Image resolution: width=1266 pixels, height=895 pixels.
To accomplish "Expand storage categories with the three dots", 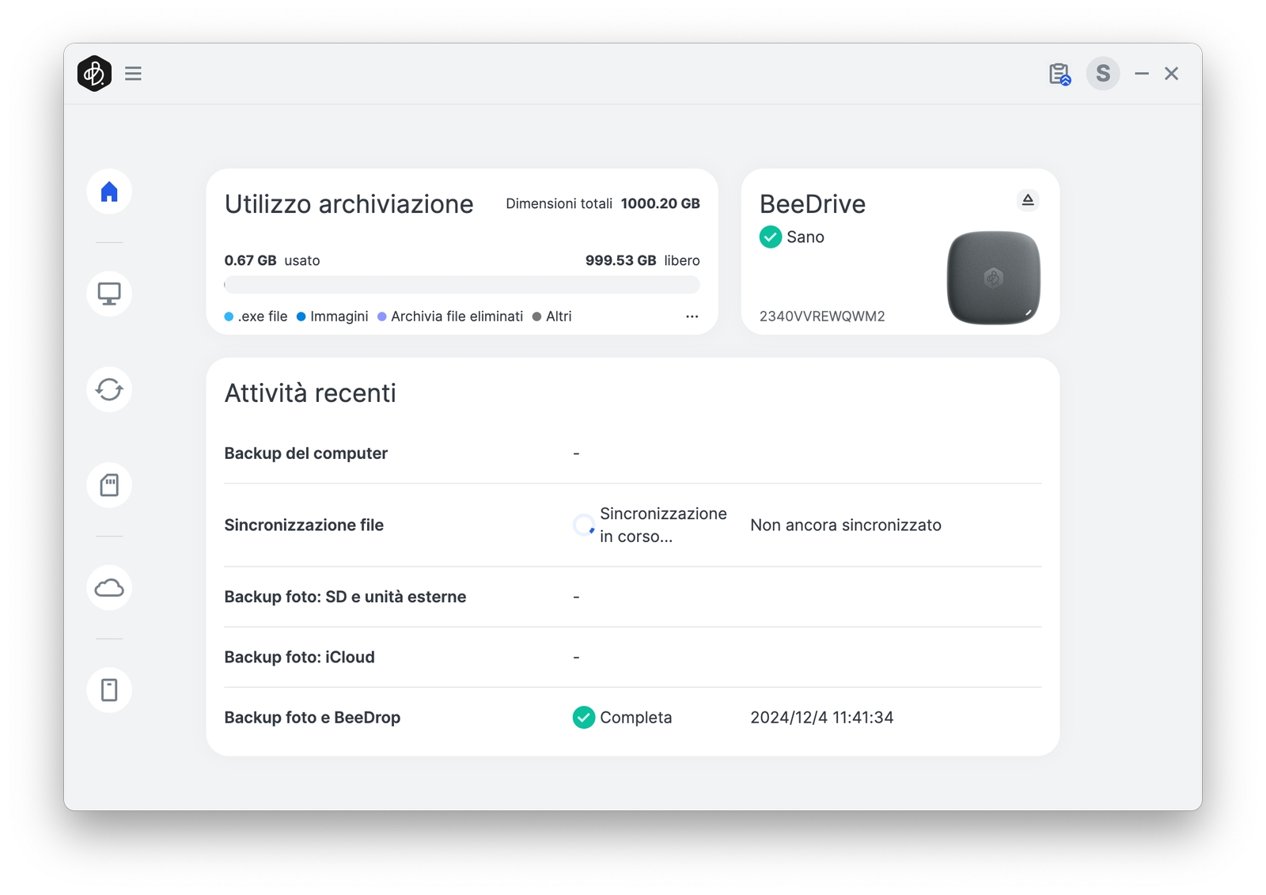I will (x=692, y=317).
